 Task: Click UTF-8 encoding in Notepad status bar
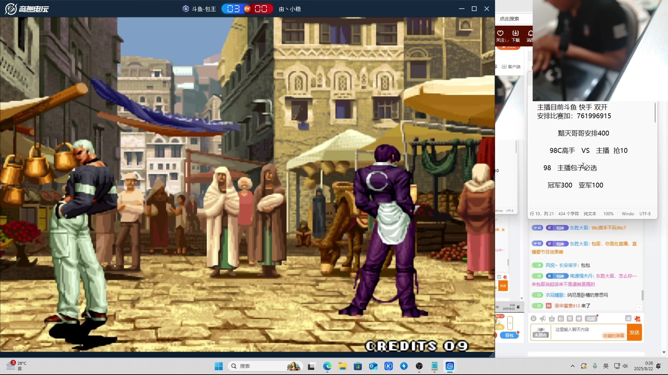point(645,214)
